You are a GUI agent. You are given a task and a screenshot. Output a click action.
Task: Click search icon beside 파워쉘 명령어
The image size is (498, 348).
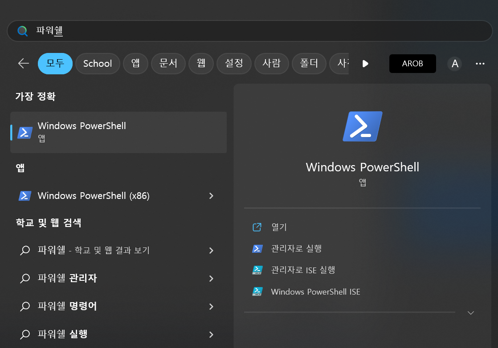pyautogui.click(x=25, y=307)
